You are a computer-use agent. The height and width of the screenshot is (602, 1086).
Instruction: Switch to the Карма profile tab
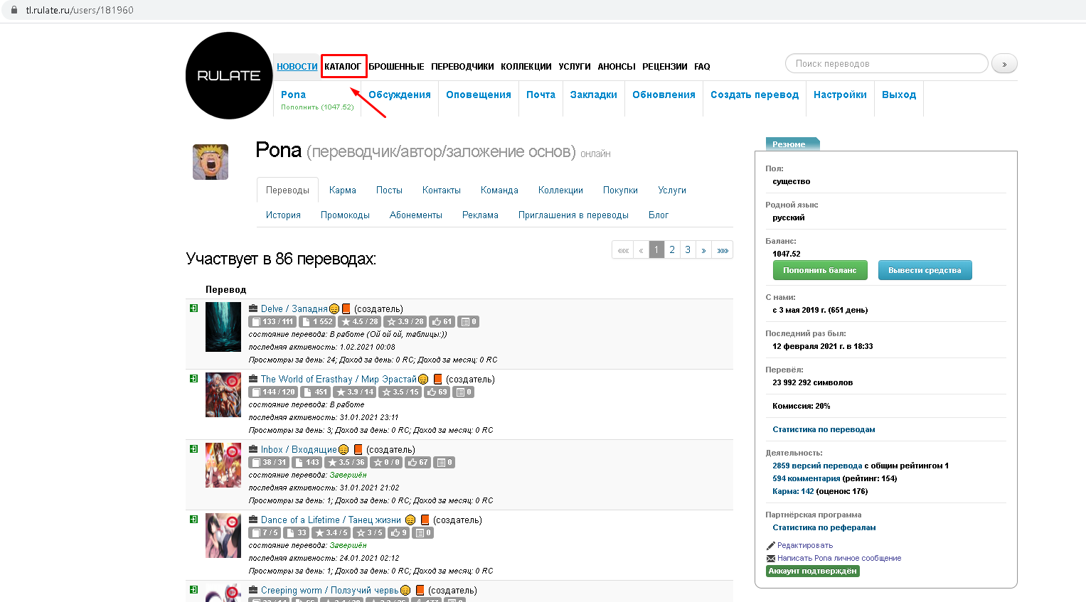pyautogui.click(x=342, y=190)
